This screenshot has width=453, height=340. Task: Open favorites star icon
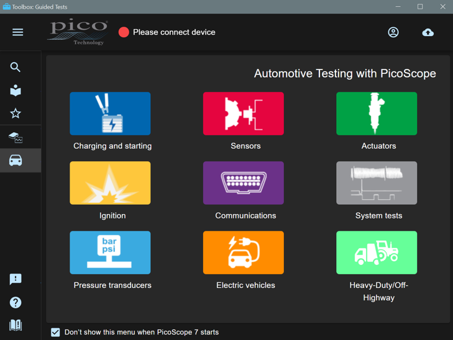tap(16, 114)
